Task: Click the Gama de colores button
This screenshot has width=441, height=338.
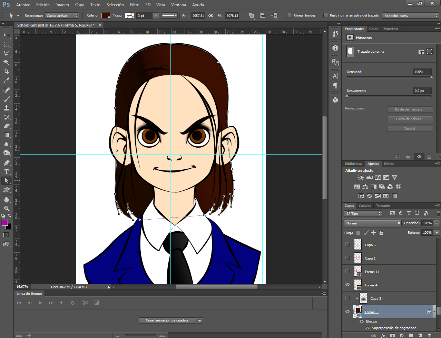Action: tap(410, 119)
